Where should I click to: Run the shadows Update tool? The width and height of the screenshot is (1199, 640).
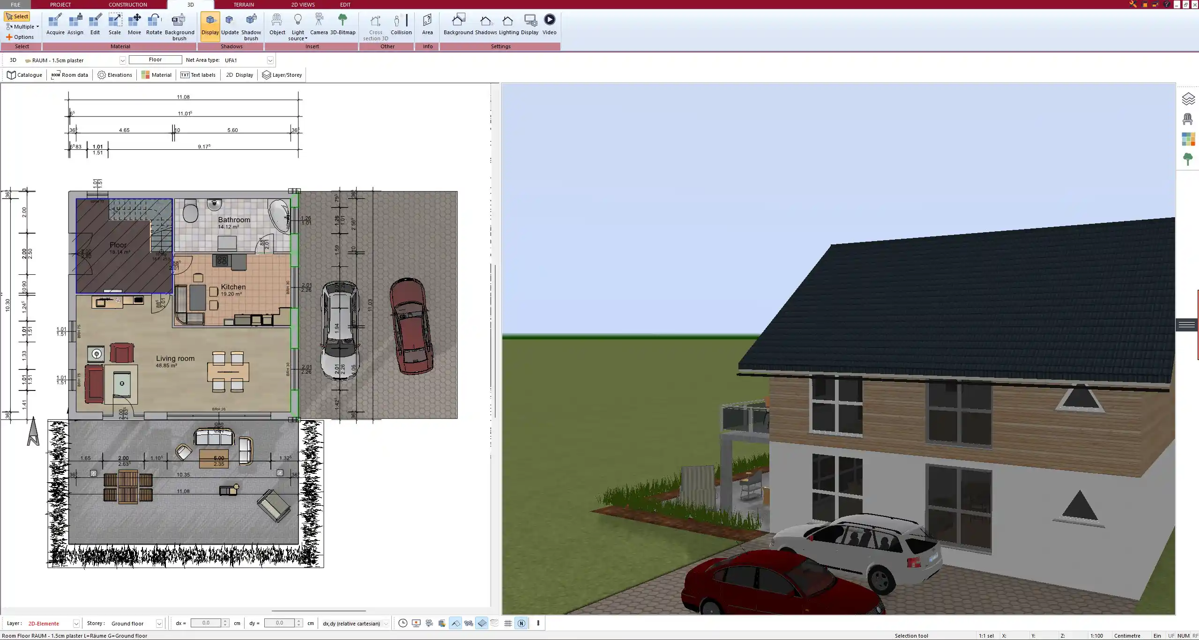pyautogui.click(x=230, y=25)
